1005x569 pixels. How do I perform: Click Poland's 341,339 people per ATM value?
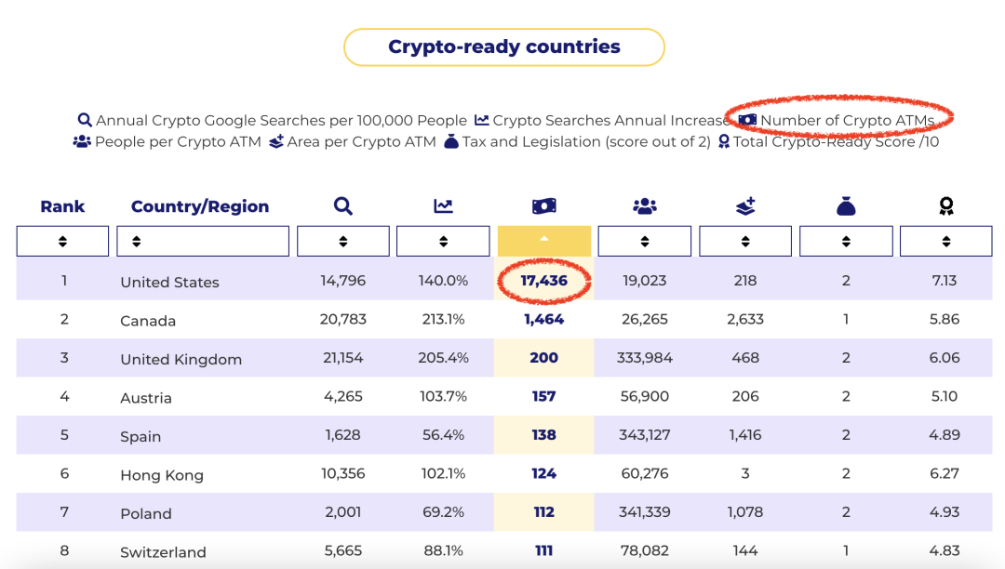(x=645, y=512)
